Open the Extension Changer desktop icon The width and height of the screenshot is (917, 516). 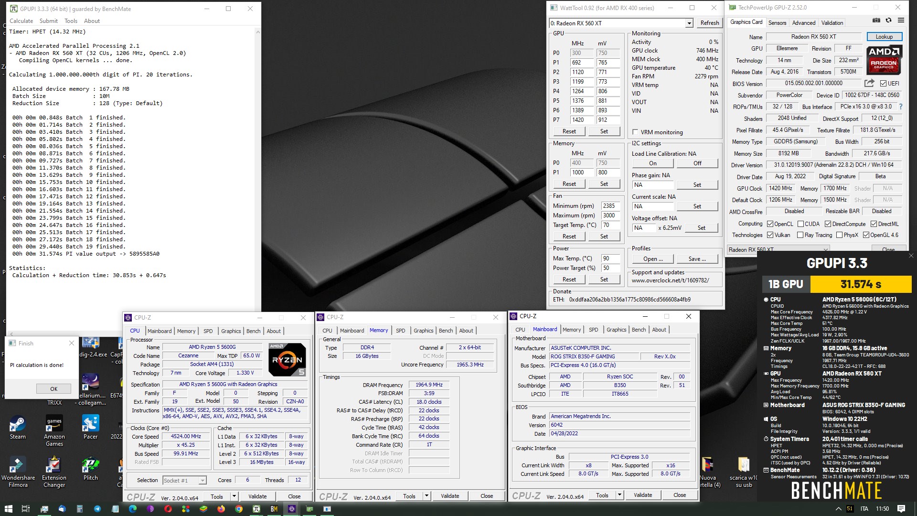[54, 472]
